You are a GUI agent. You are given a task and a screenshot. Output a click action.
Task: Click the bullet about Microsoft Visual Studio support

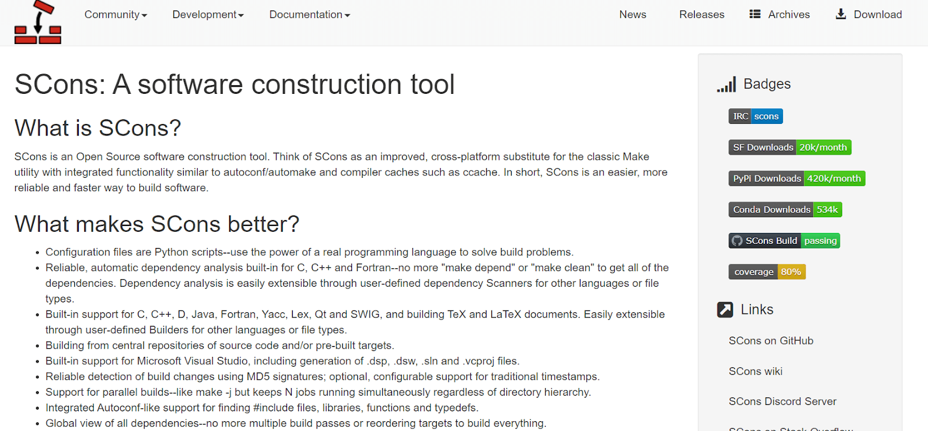[x=282, y=361]
